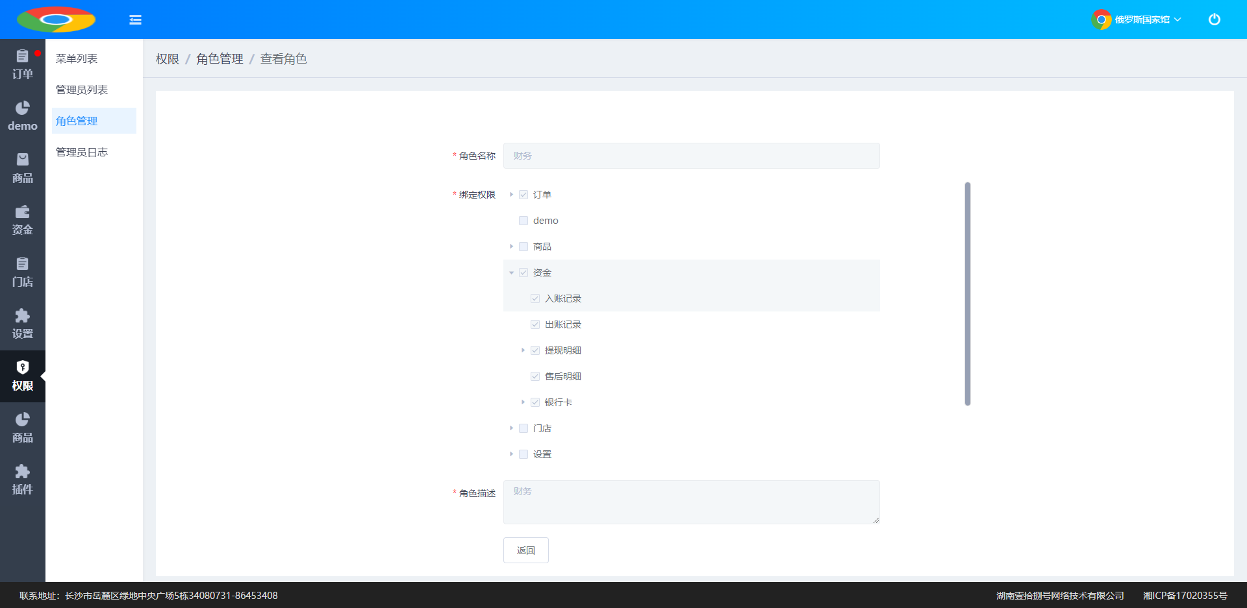Toggle the 门店 permission checkbox
Screen dimensions: 1247x608
tap(523, 428)
